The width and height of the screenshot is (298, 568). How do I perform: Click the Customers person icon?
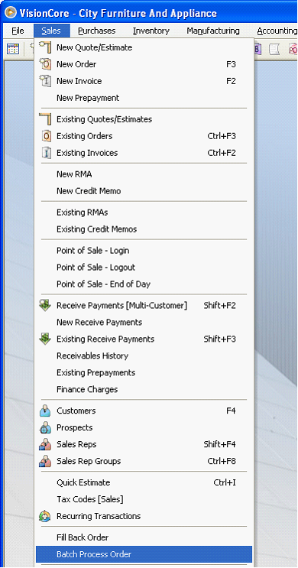[x=45, y=411]
